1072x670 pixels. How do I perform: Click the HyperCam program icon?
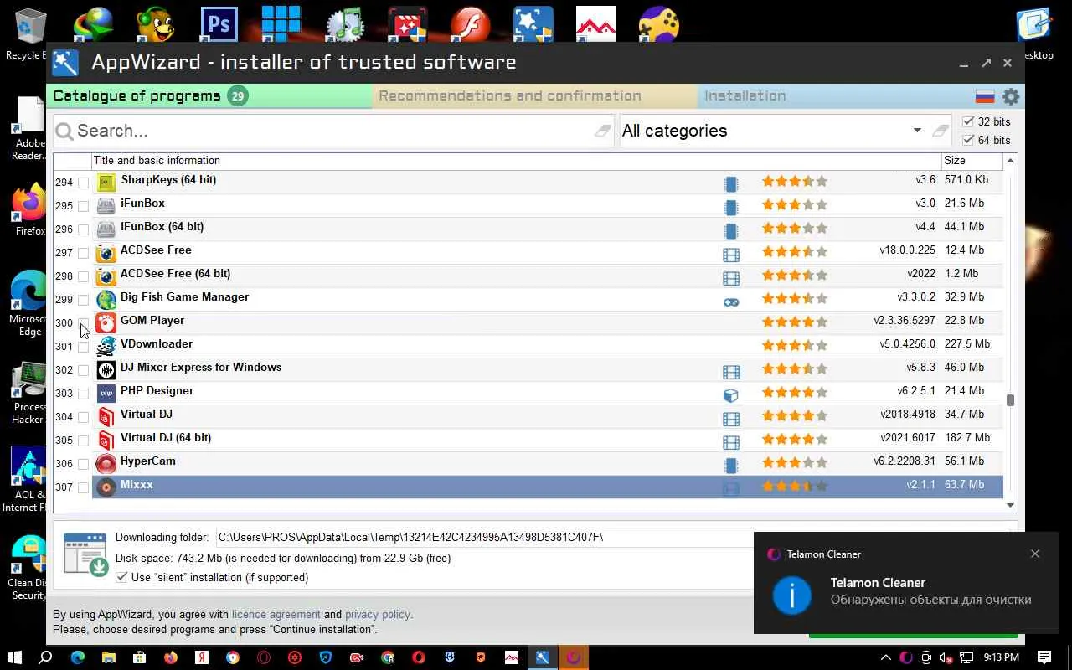tap(106, 463)
